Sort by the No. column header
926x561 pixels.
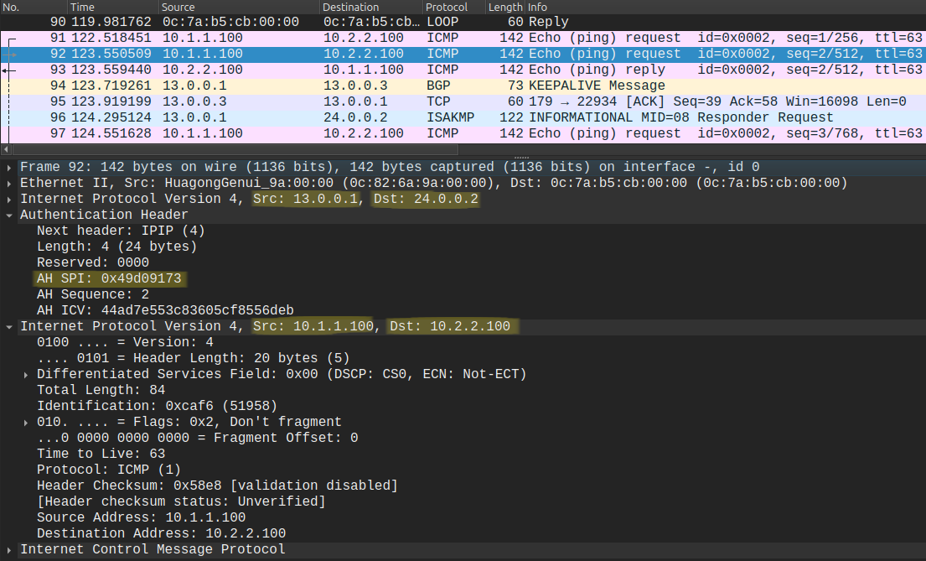(34, 7)
